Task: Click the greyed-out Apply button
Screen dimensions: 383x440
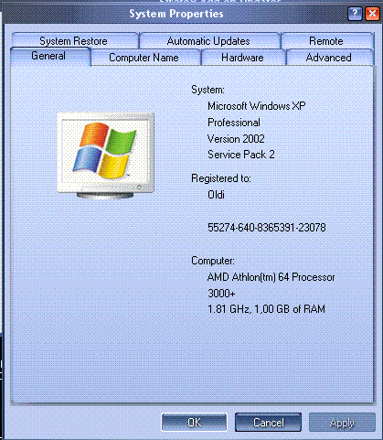Action: [x=342, y=423]
